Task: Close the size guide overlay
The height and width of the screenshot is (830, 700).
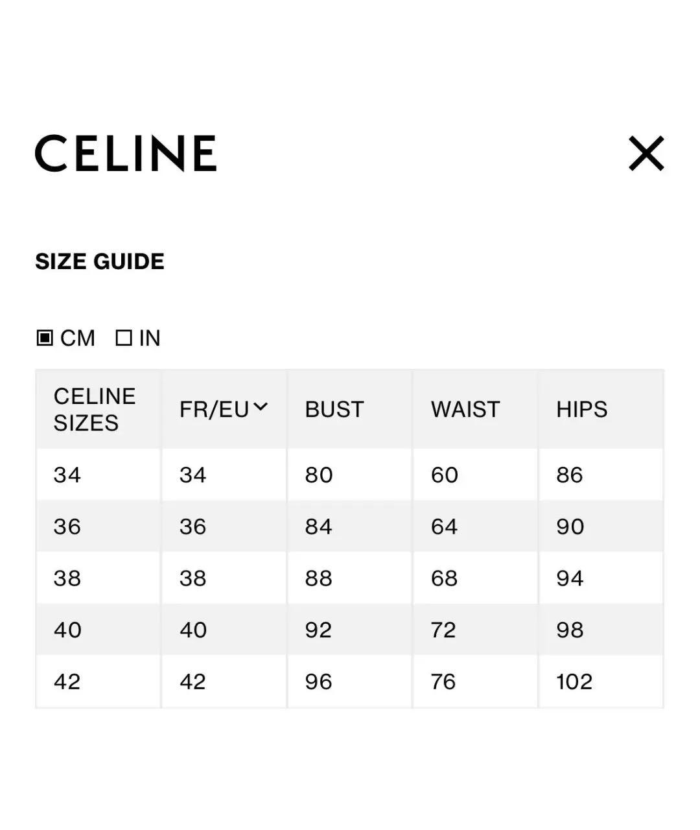Action: (646, 154)
